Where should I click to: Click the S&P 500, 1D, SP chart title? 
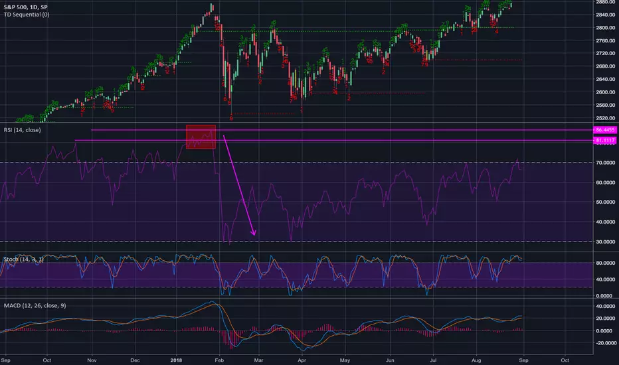[x=26, y=7]
